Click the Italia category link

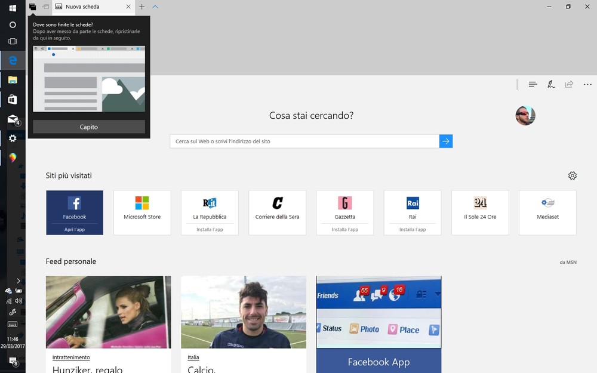pyautogui.click(x=193, y=357)
